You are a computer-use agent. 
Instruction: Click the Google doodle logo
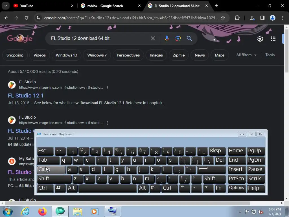20,38
